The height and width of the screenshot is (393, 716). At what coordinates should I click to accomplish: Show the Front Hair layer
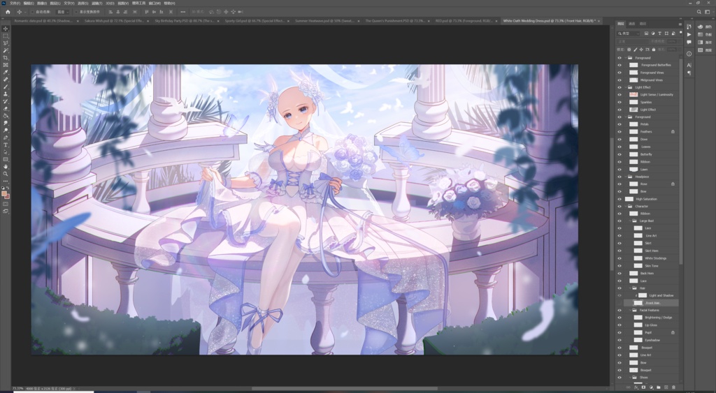tap(620, 303)
